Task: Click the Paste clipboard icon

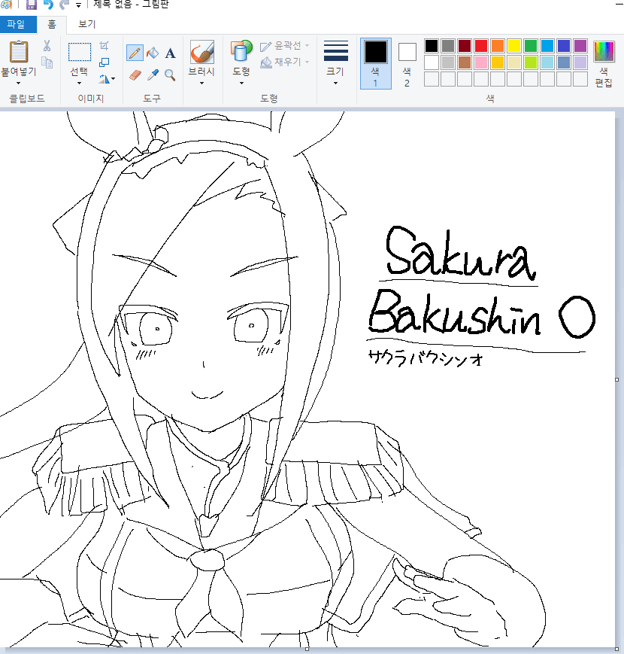Action: (x=19, y=52)
